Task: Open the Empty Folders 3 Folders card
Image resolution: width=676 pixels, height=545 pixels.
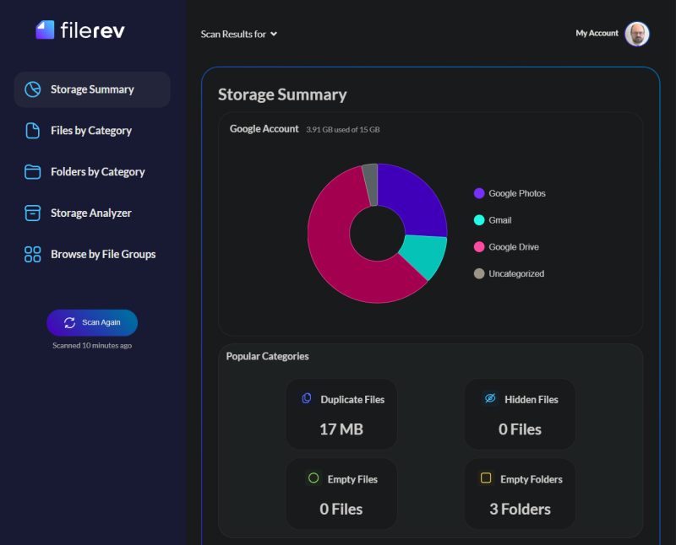Action: pyautogui.click(x=520, y=494)
